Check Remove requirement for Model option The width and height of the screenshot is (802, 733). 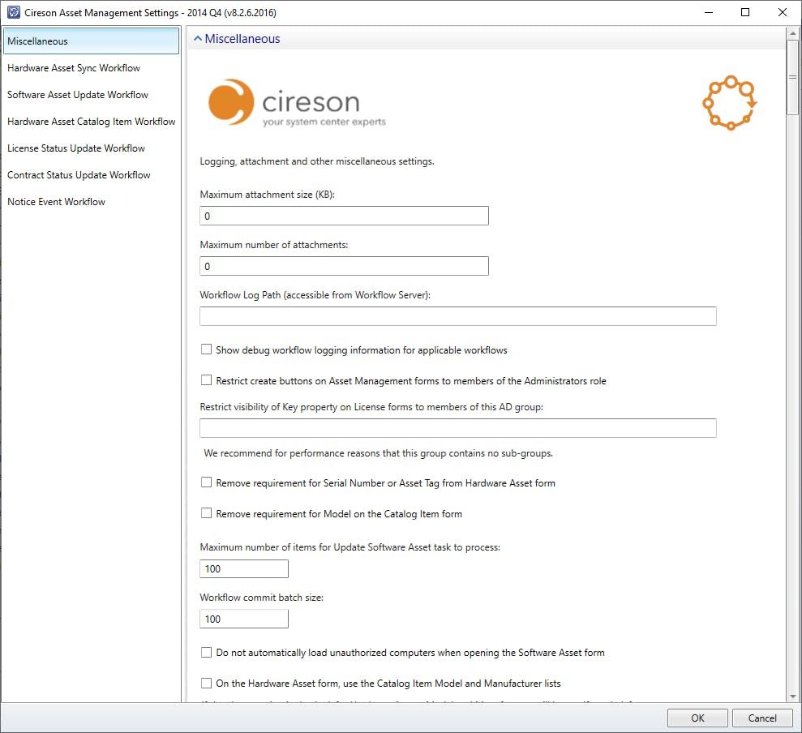click(206, 513)
